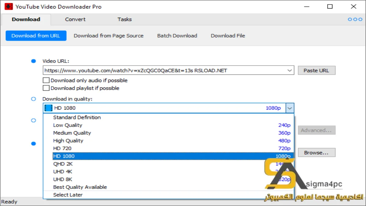The image size is (366, 206).
Task: Open the three-dots options menu
Action: click(355, 19)
